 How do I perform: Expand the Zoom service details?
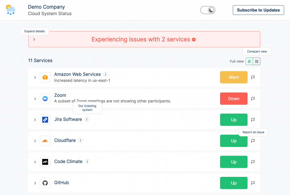pyautogui.click(x=35, y=98)
